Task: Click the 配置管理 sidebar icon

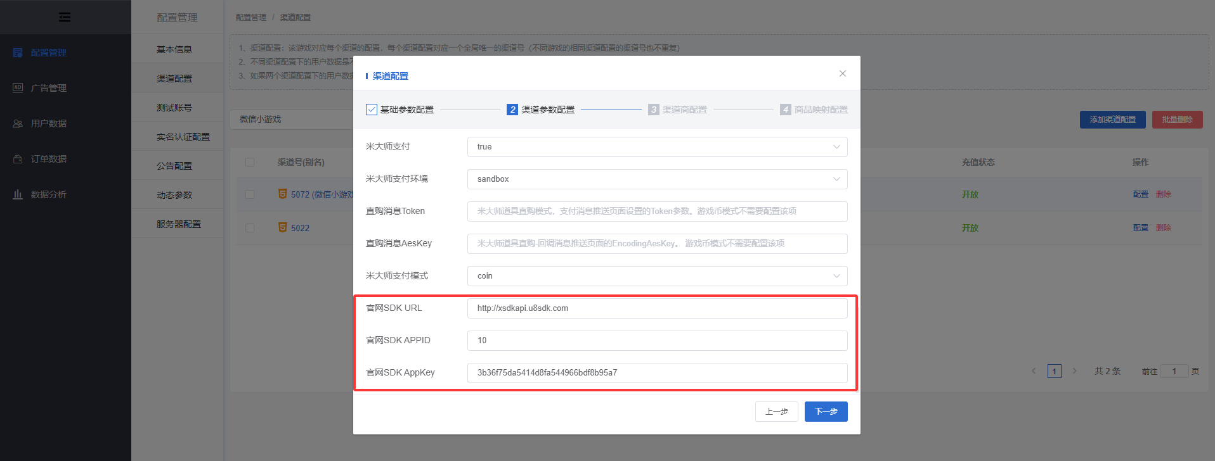Action: click(x=18, y=53)
